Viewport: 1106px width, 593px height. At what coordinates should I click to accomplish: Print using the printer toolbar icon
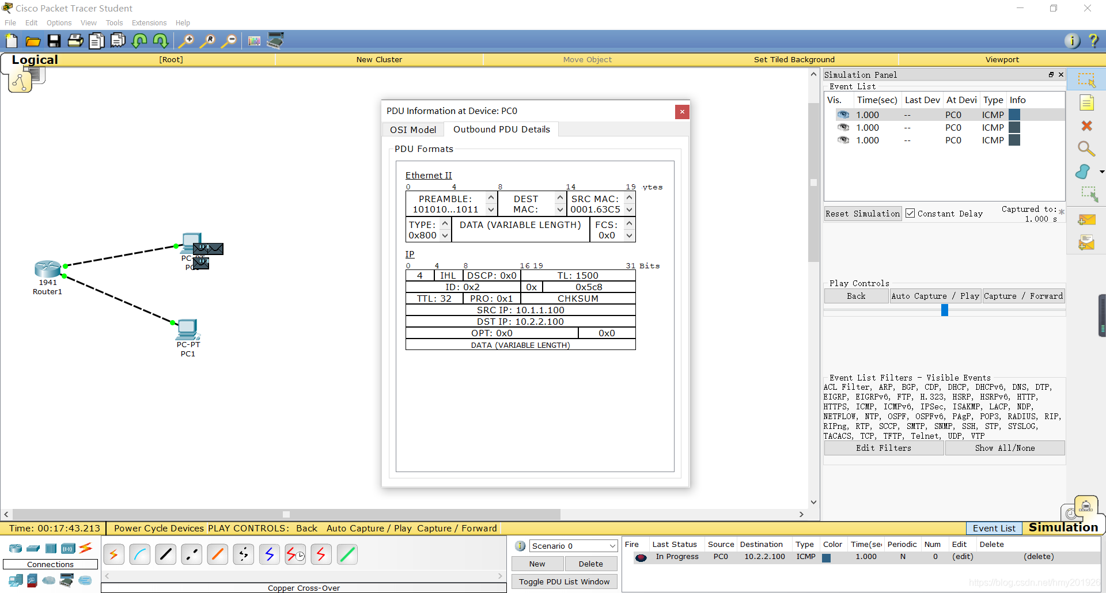[x=75, y=41]
